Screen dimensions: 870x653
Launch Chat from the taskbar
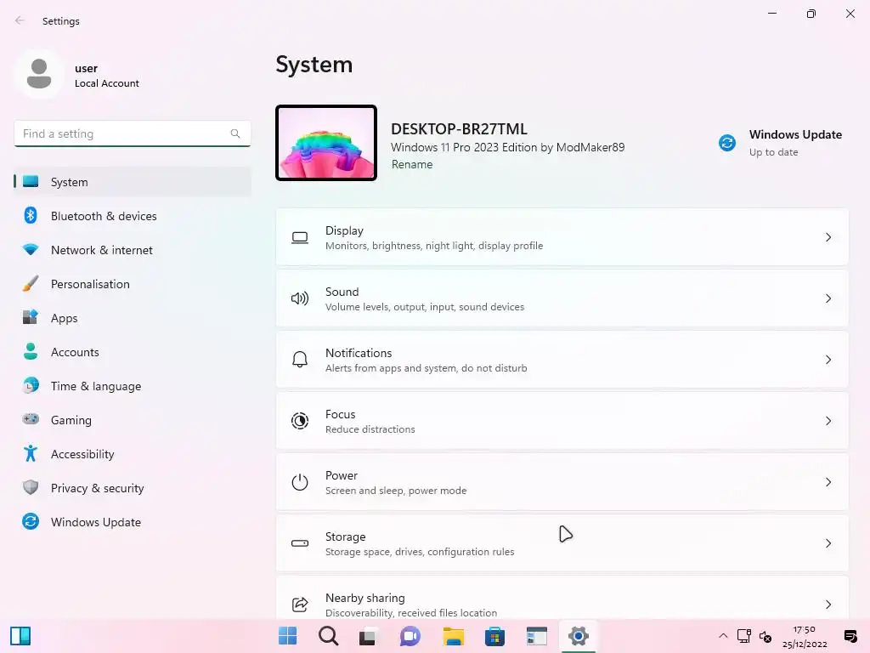410,636
